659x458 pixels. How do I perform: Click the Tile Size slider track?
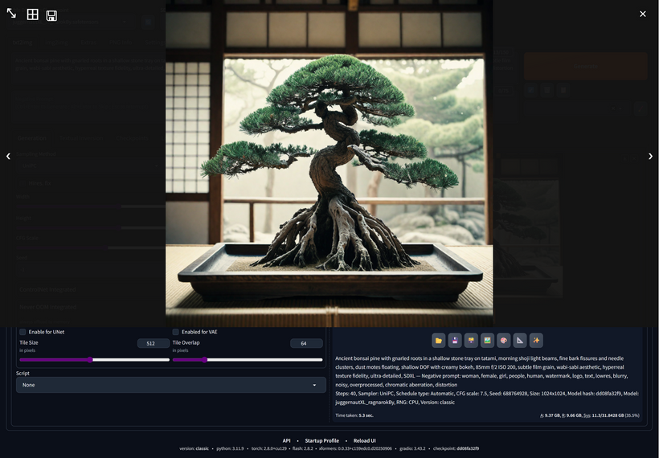(94, 360)
